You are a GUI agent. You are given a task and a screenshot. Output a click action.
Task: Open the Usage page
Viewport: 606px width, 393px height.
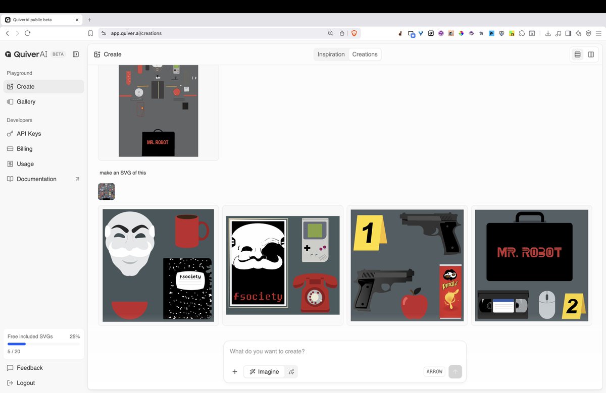43,164
